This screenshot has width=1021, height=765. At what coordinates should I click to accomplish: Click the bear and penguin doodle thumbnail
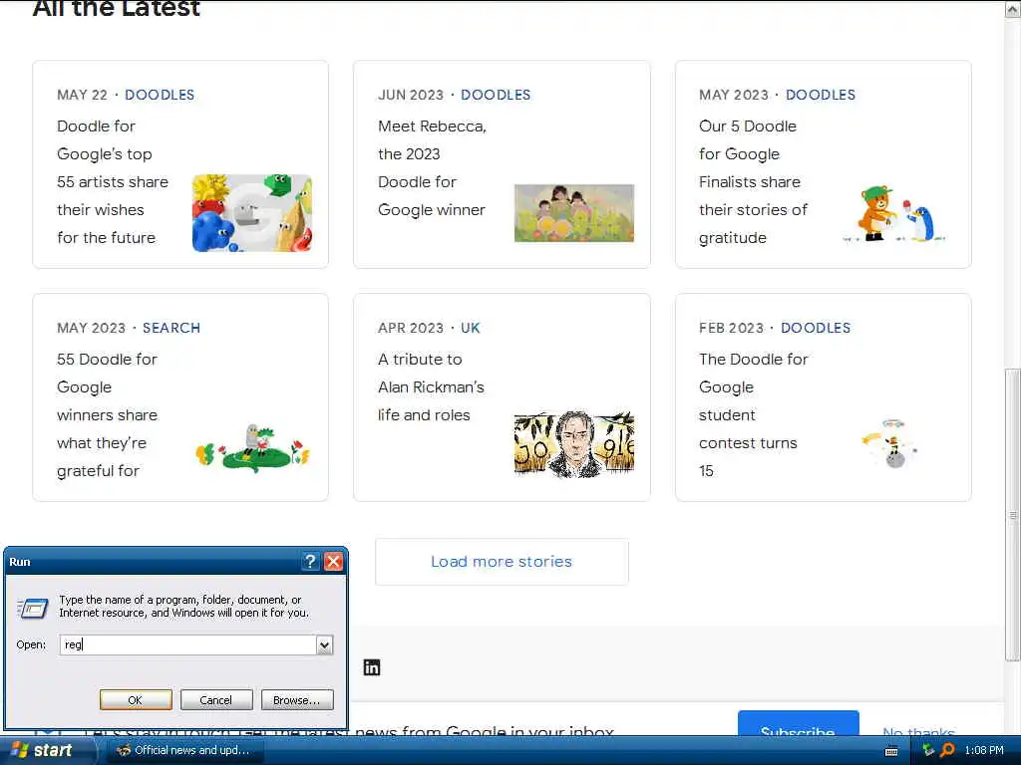pos(894,213)
